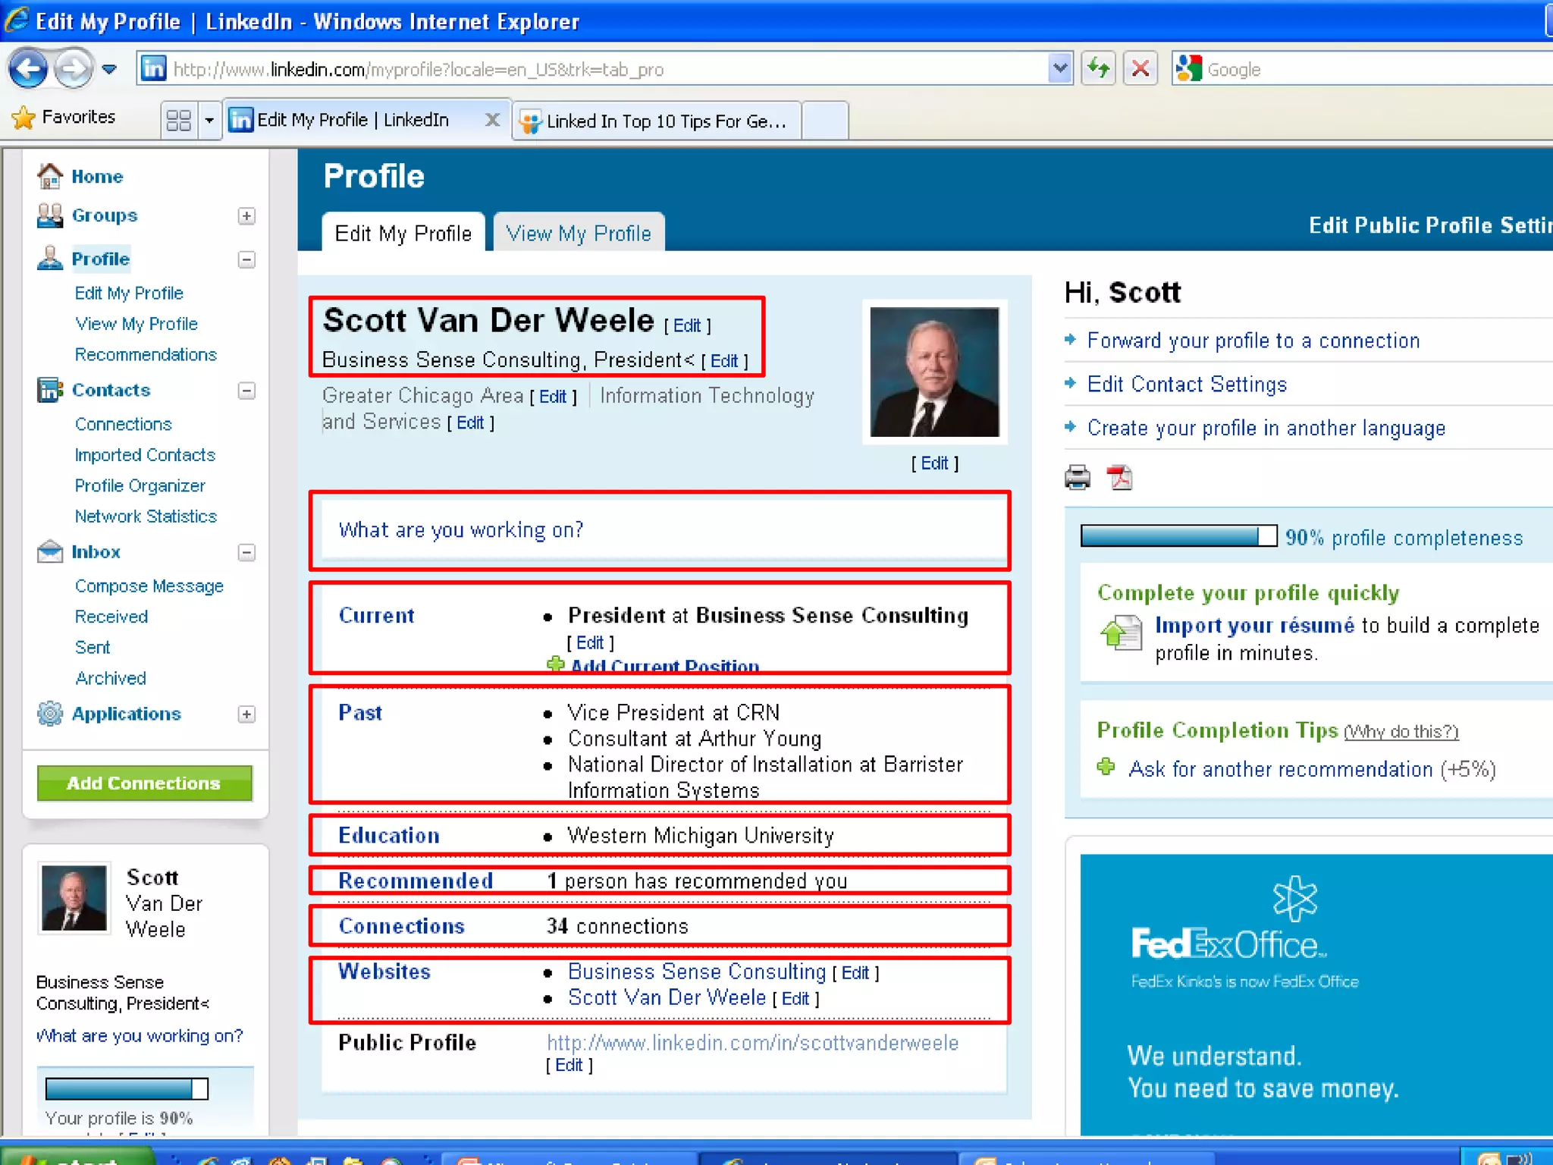Expand the Applications section plus box

pos(246,714)
